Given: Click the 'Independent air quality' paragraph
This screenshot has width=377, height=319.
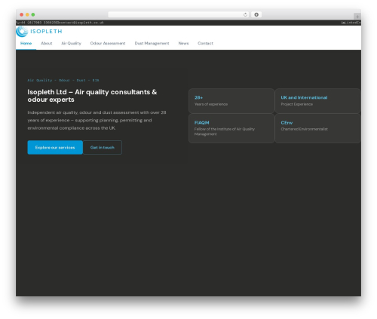Looking at the screenshot, I should click(97, 120).
